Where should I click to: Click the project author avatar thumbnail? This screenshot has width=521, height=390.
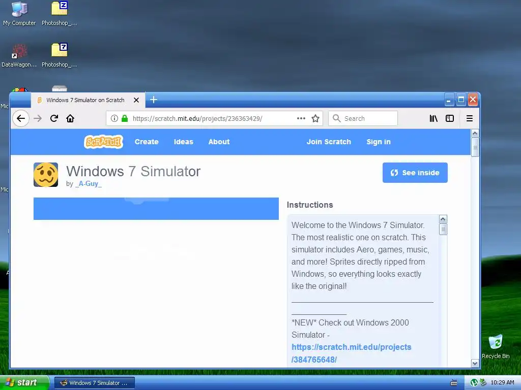coord(46,175)
